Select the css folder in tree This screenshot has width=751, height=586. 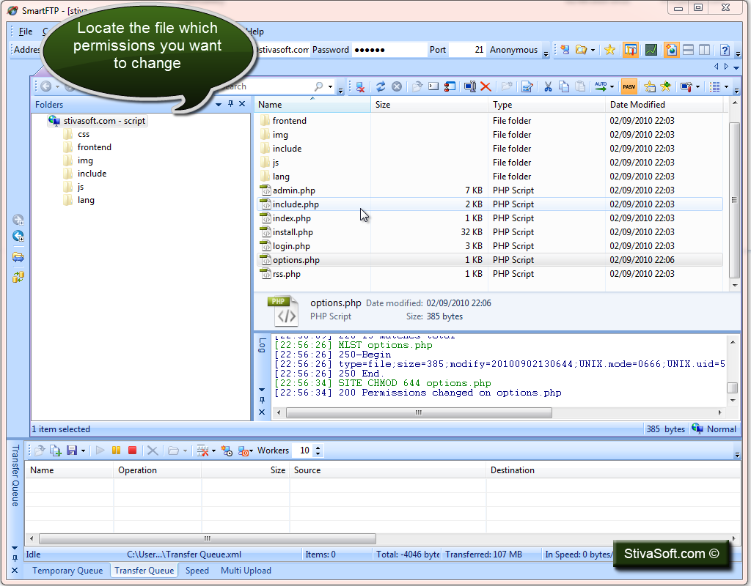coord(84,134)
